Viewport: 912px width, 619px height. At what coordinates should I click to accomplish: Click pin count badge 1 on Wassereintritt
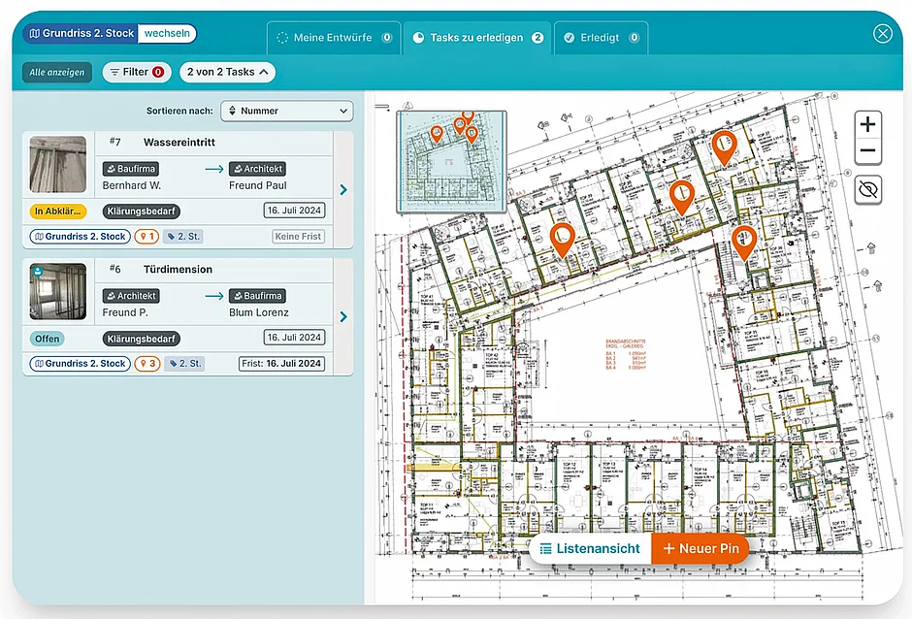[x=147, y=237]
